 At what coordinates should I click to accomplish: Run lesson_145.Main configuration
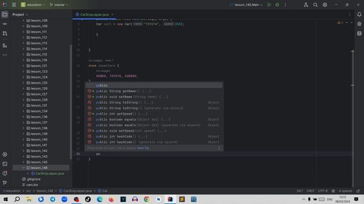click(269, 5)
